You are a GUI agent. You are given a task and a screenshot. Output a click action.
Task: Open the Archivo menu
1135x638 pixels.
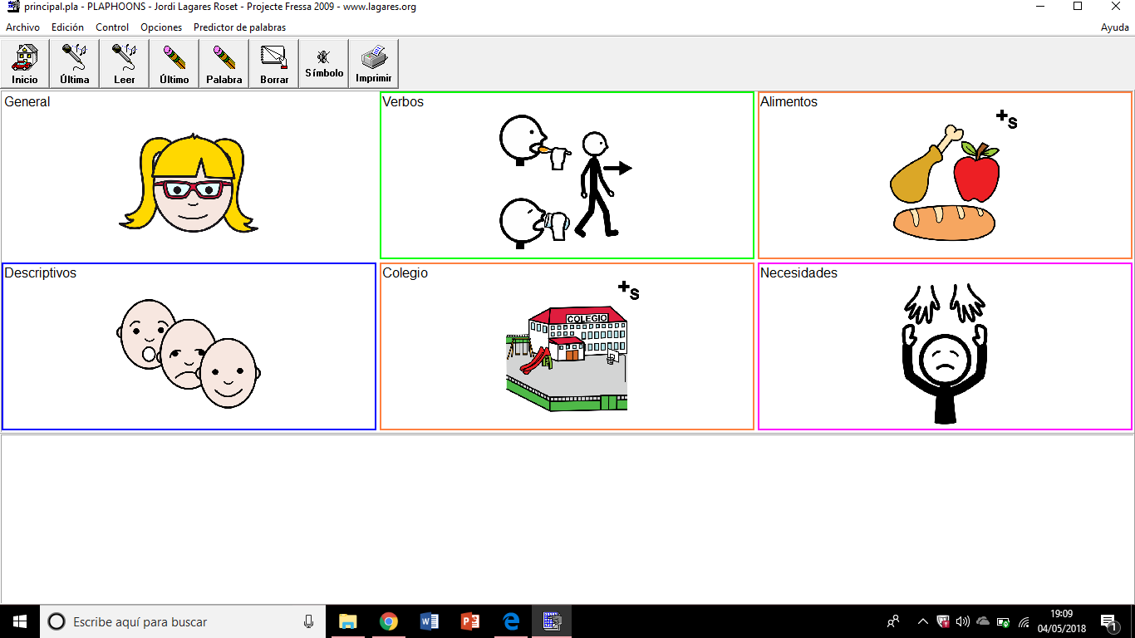[x=22, y=27]
